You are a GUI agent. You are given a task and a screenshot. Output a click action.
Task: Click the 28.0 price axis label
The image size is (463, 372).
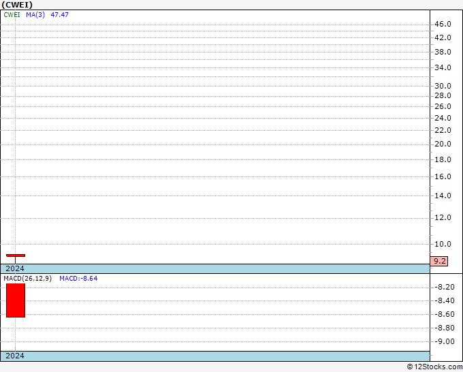click(x=443, y=96)
